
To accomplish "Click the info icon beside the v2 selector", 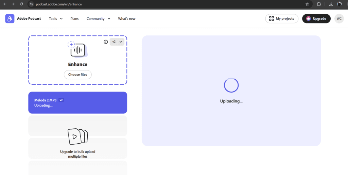I will click(x=106, y=42).
